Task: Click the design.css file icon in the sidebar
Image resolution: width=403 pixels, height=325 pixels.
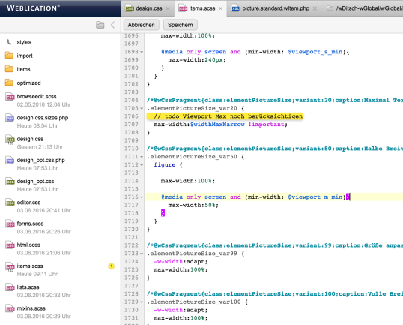Action: pyautogui.click(x=10, y=140)
